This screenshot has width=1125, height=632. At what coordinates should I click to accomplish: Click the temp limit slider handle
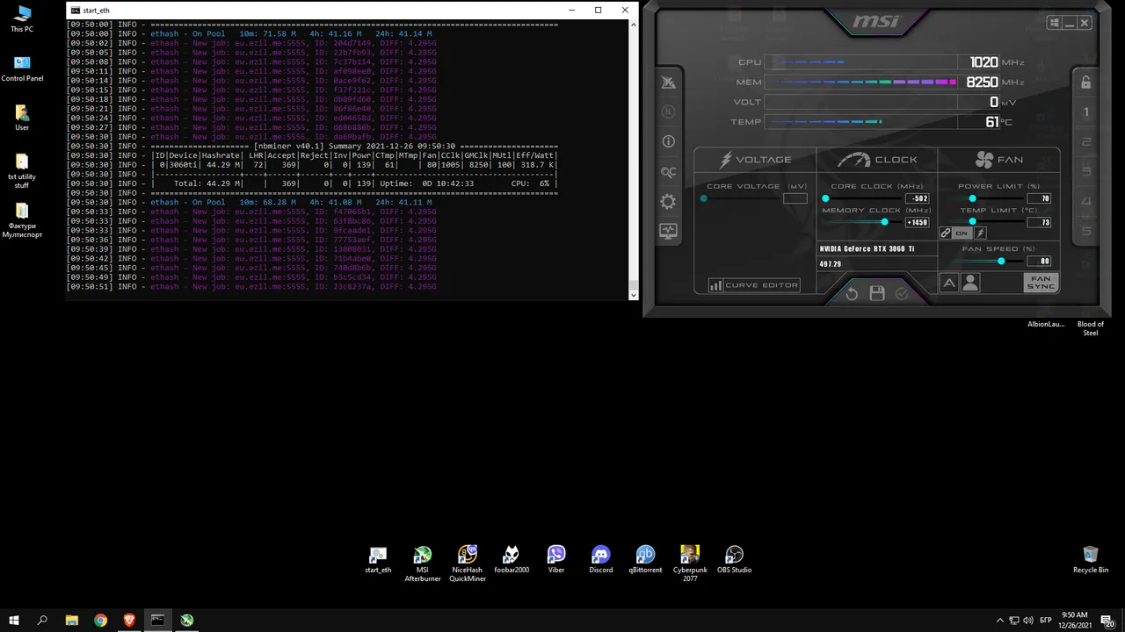[x=972, y=222]
